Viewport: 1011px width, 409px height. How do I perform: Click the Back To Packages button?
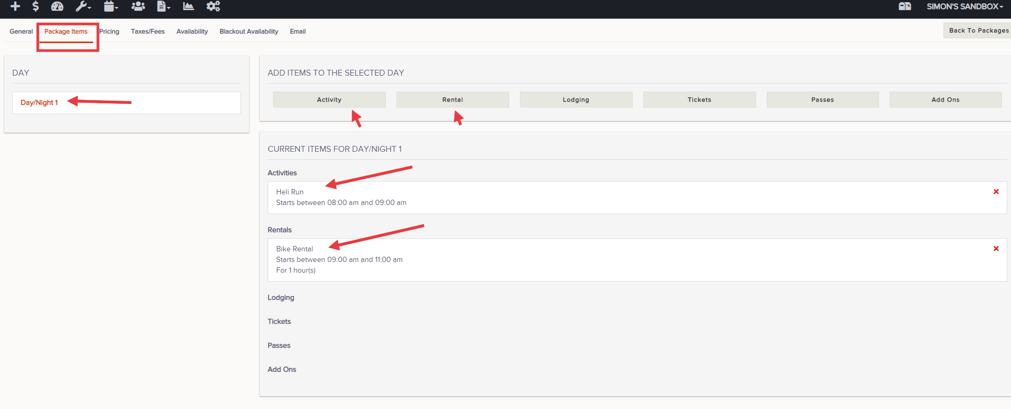[x=978, y=30]
